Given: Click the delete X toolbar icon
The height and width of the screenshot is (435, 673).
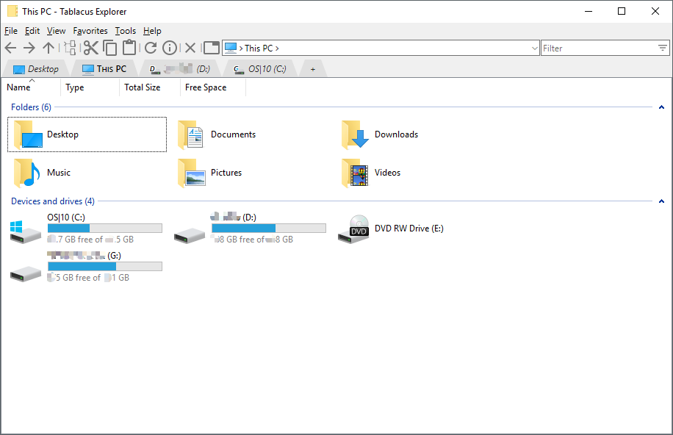Looking at the screenshot, I should point(190,48).
